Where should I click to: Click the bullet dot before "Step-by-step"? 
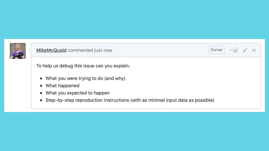[41, 100]
